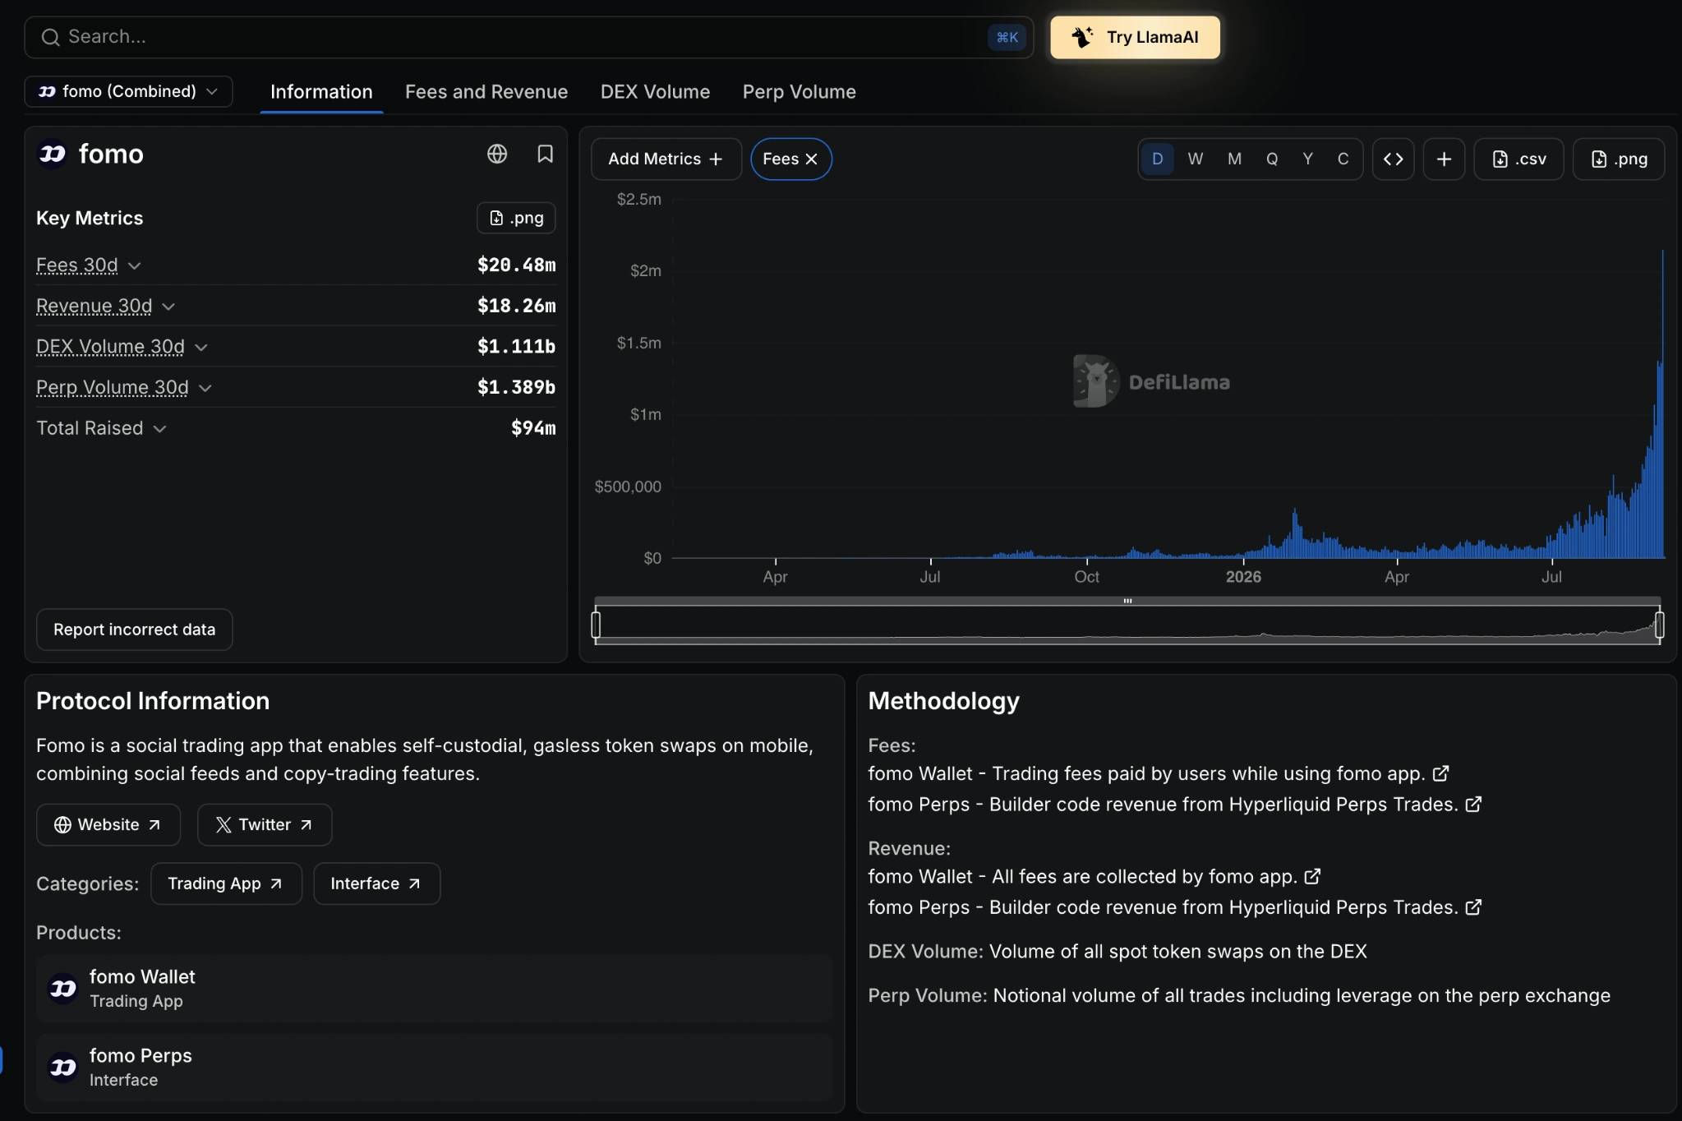Open fomo Wallet product row
Screen dimensions: 1682x1121
pyautogui.click(x=434, y=989)
